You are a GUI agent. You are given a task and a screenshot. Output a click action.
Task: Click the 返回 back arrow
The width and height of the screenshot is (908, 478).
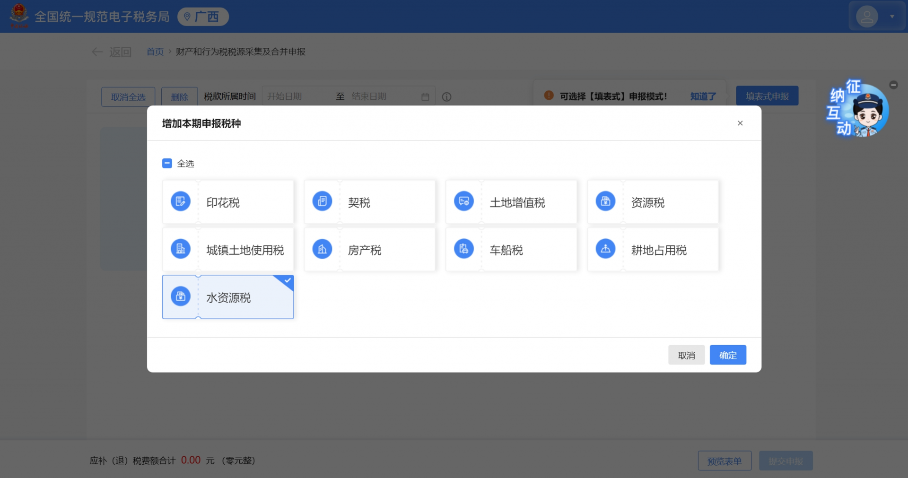point(97,52)
